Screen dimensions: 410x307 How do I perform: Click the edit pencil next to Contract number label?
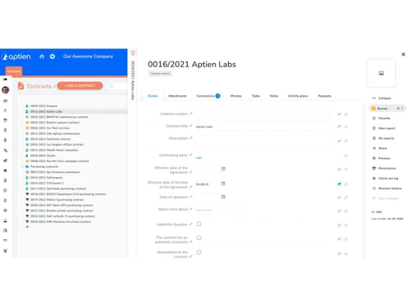click(191, 114)
